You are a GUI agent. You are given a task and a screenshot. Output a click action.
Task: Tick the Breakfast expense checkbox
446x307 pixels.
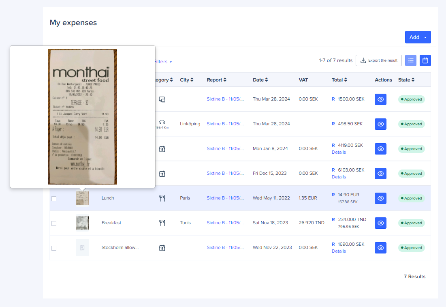coord(54,223)
